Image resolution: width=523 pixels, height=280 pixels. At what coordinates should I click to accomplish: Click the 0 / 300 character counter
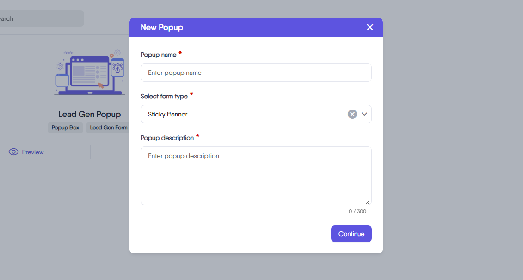[x=357, y=211]
